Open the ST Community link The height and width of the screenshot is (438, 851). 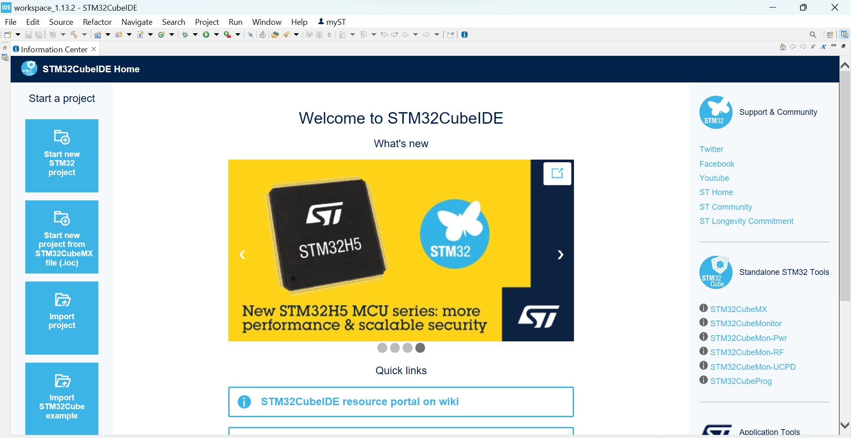tap(726, 207)
